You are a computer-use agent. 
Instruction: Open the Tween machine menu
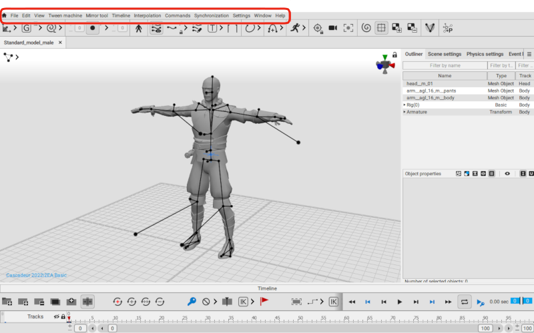tap(65, 15)
